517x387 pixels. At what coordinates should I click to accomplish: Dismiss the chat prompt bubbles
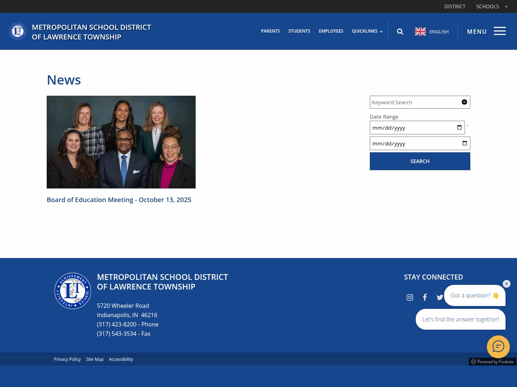[506, 284]
